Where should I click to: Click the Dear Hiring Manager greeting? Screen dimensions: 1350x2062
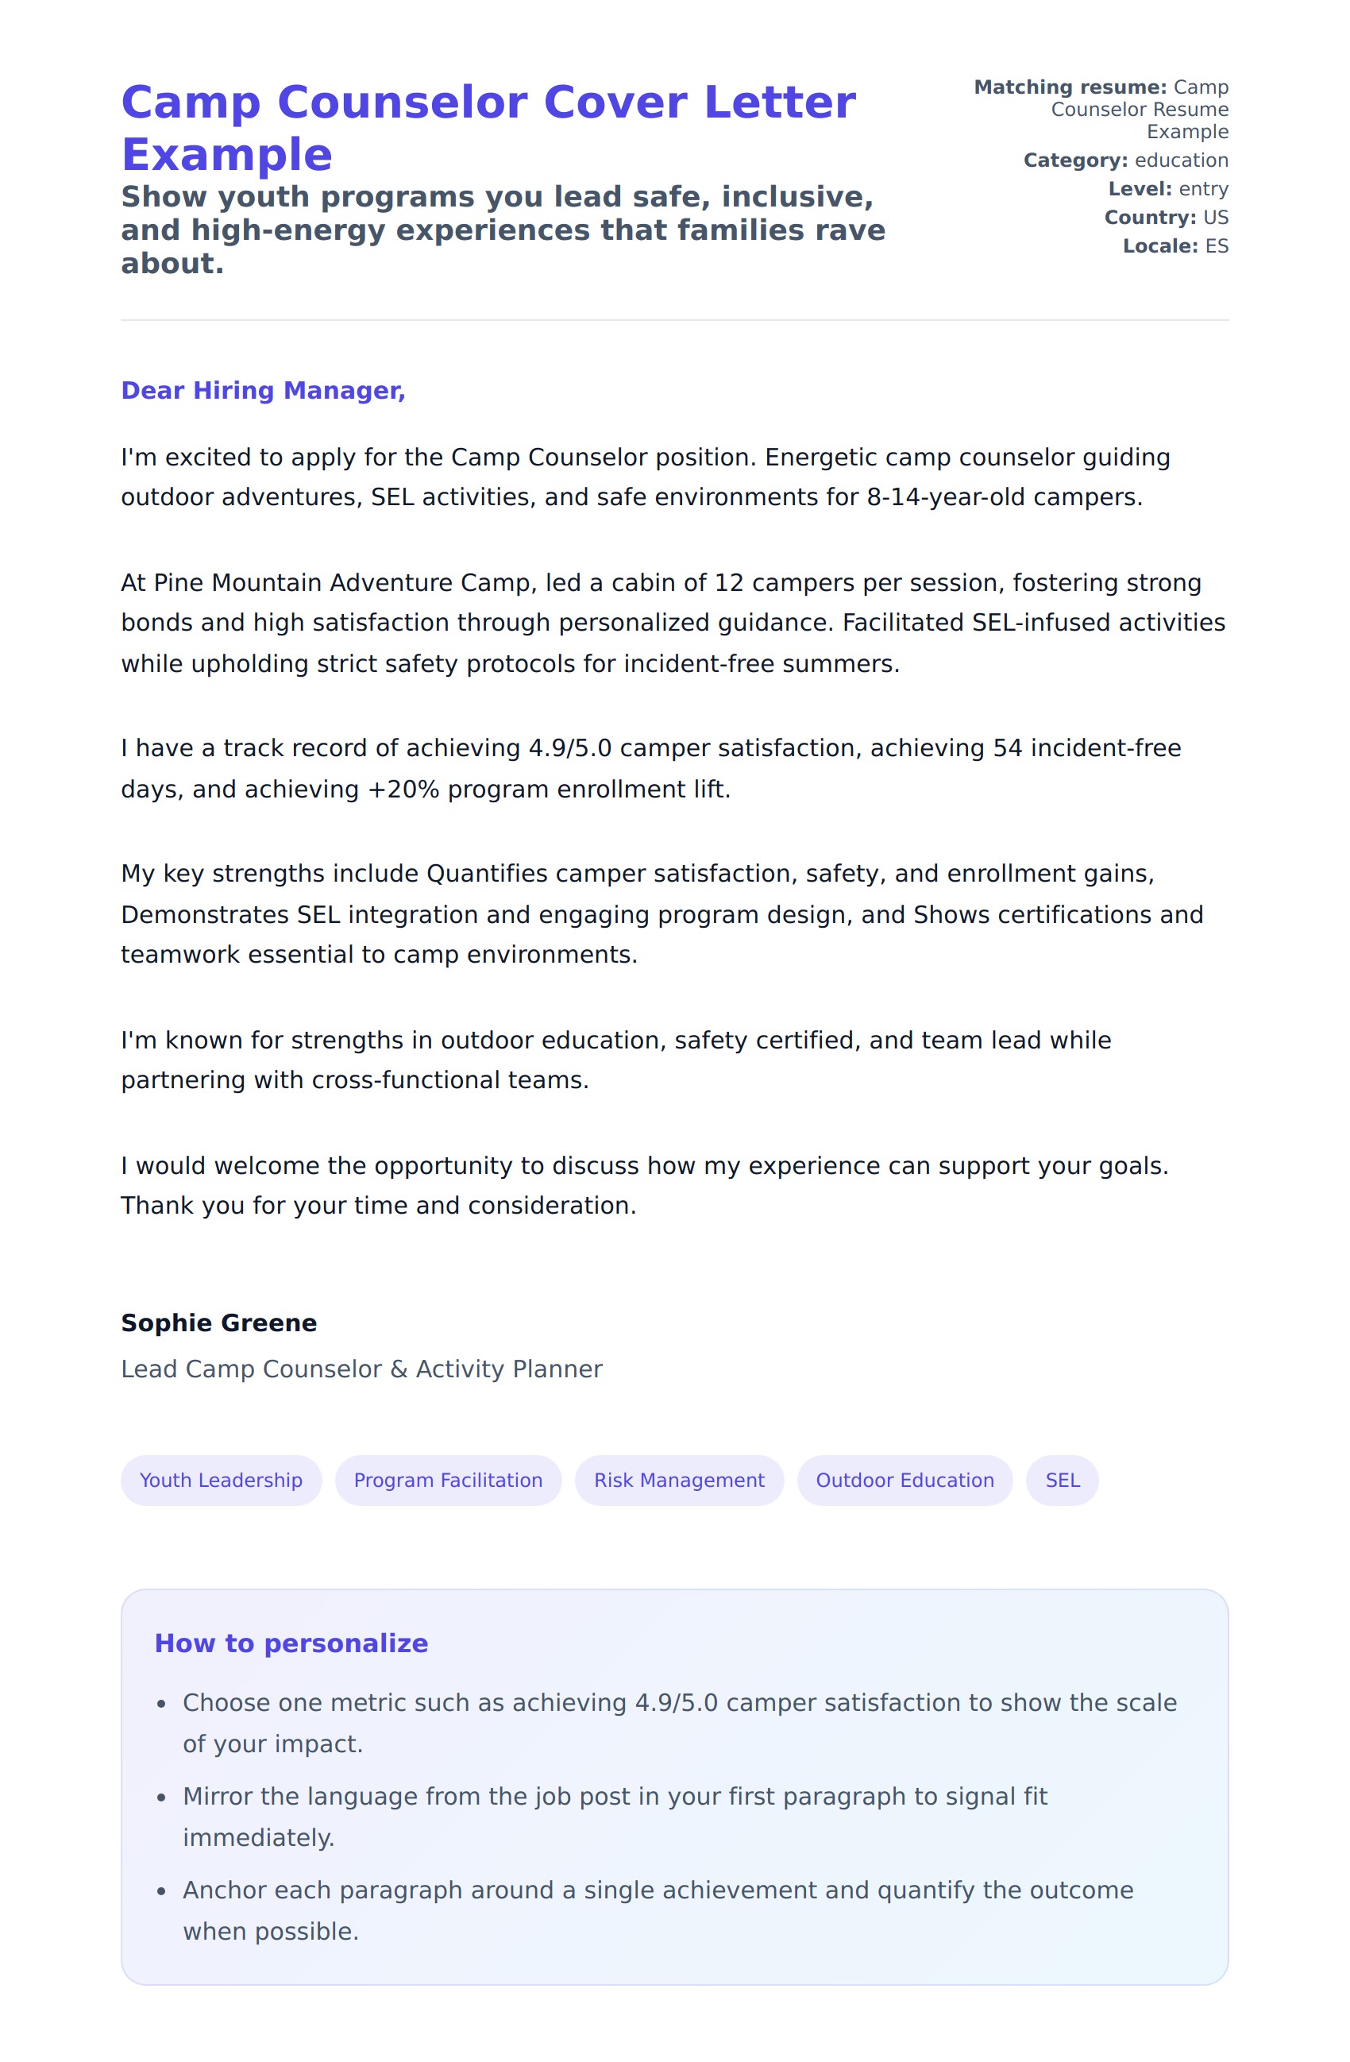pyautogui.click(x=263, y=391)
